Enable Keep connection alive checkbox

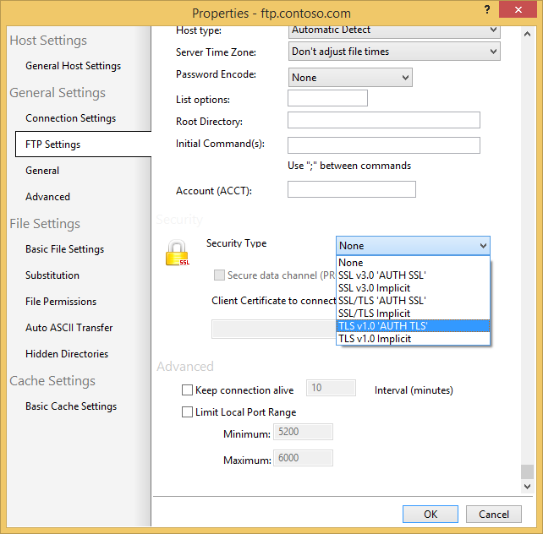click(188, 390)
